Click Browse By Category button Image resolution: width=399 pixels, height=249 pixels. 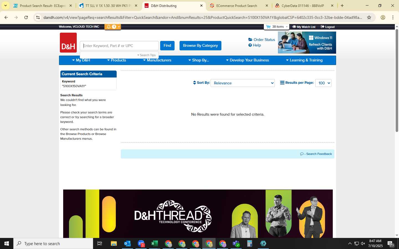tap(200, 46)
